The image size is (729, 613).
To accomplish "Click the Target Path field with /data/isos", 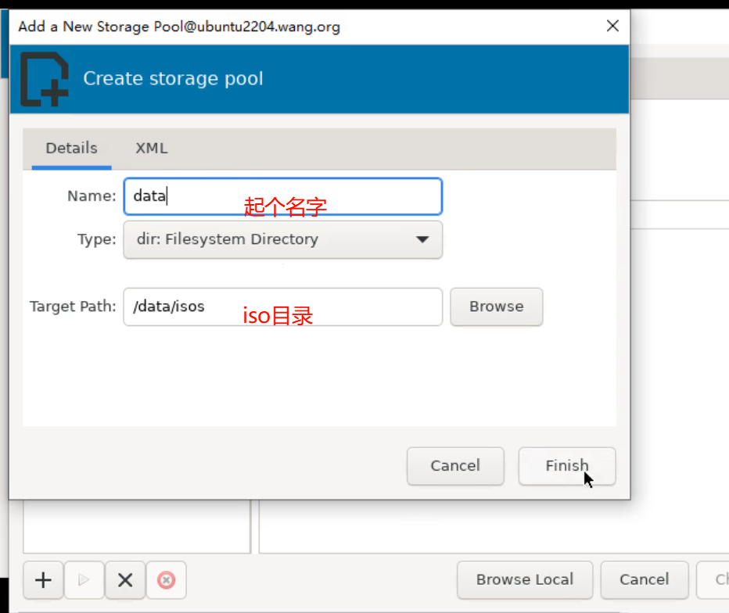I will (x=282, y=306).
